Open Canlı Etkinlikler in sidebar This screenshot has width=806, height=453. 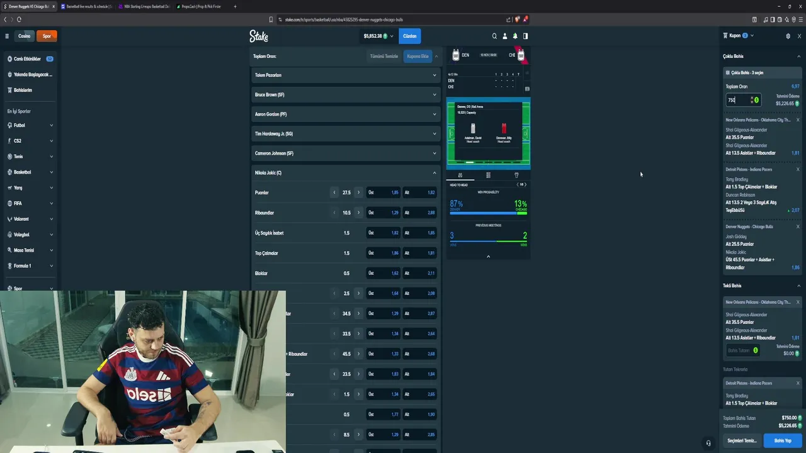pos(30,59)
